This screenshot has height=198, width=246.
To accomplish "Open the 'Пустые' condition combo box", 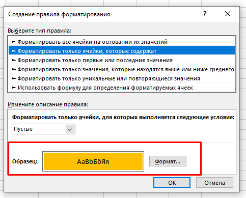I will tap(43, 129).
